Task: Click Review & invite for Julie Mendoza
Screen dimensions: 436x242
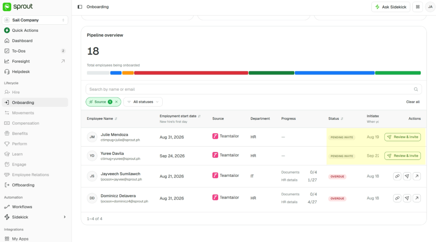Action: (x=402, y=137)
